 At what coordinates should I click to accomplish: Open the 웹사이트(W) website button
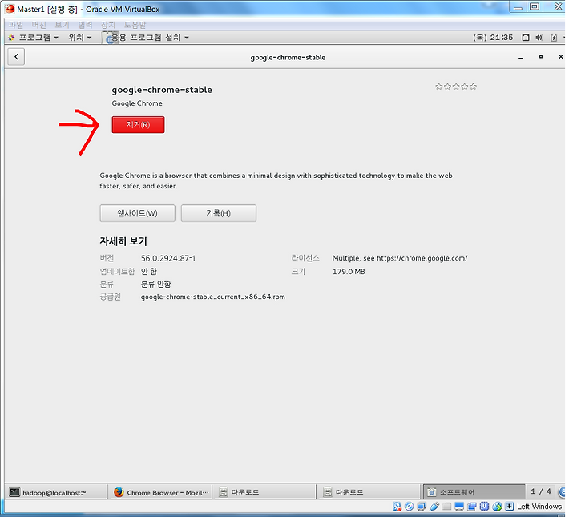pyautogui.click(x=137, y=213)
